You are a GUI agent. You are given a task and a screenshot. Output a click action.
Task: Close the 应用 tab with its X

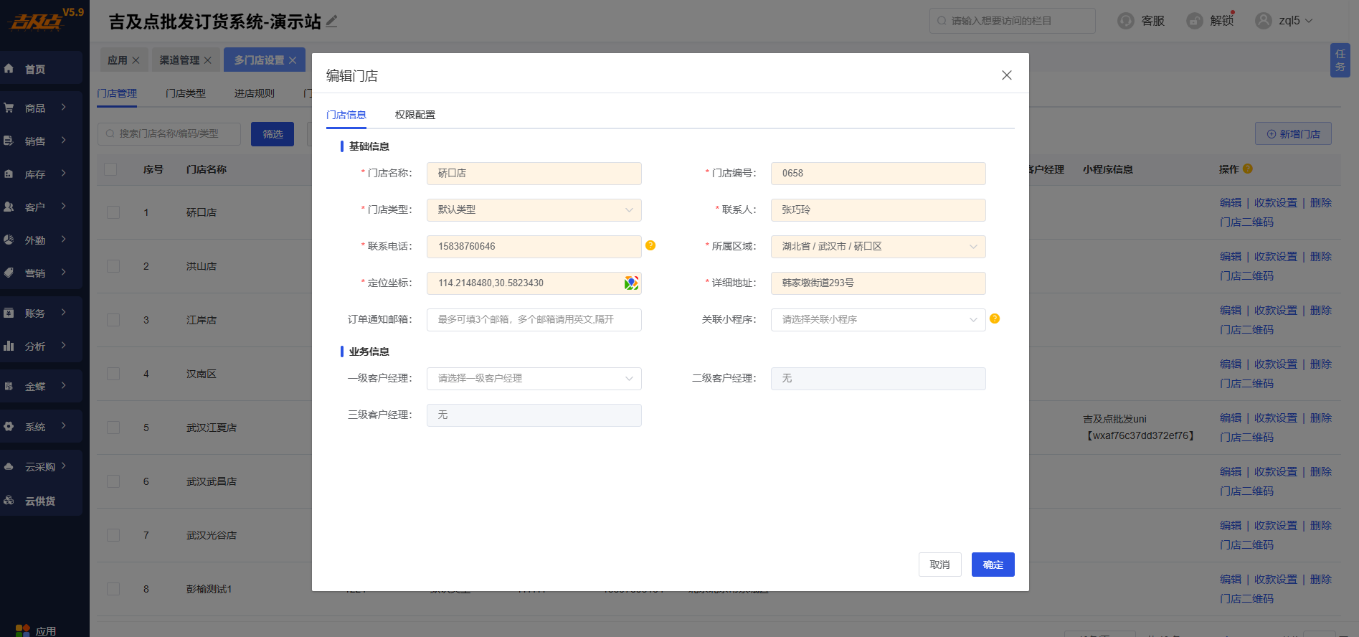click(136, 60)
